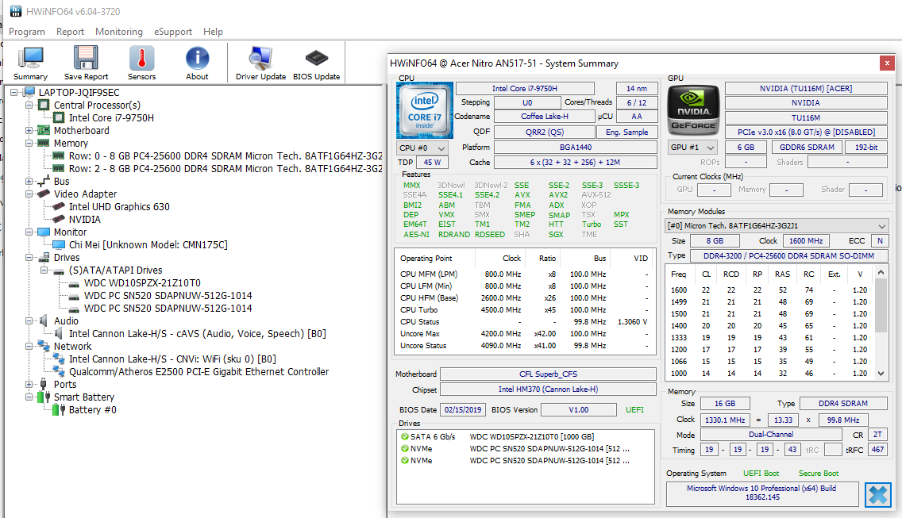The image size is (902, 518).
Task: Open the GPU #1 selector dropdown
Action: coord(693,148)
